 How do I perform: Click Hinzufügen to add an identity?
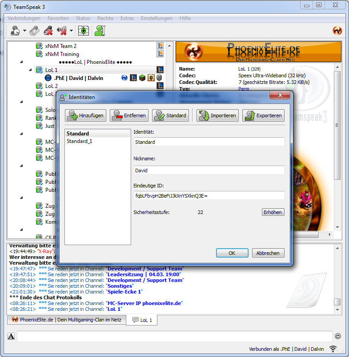click(x=85, y=115)
